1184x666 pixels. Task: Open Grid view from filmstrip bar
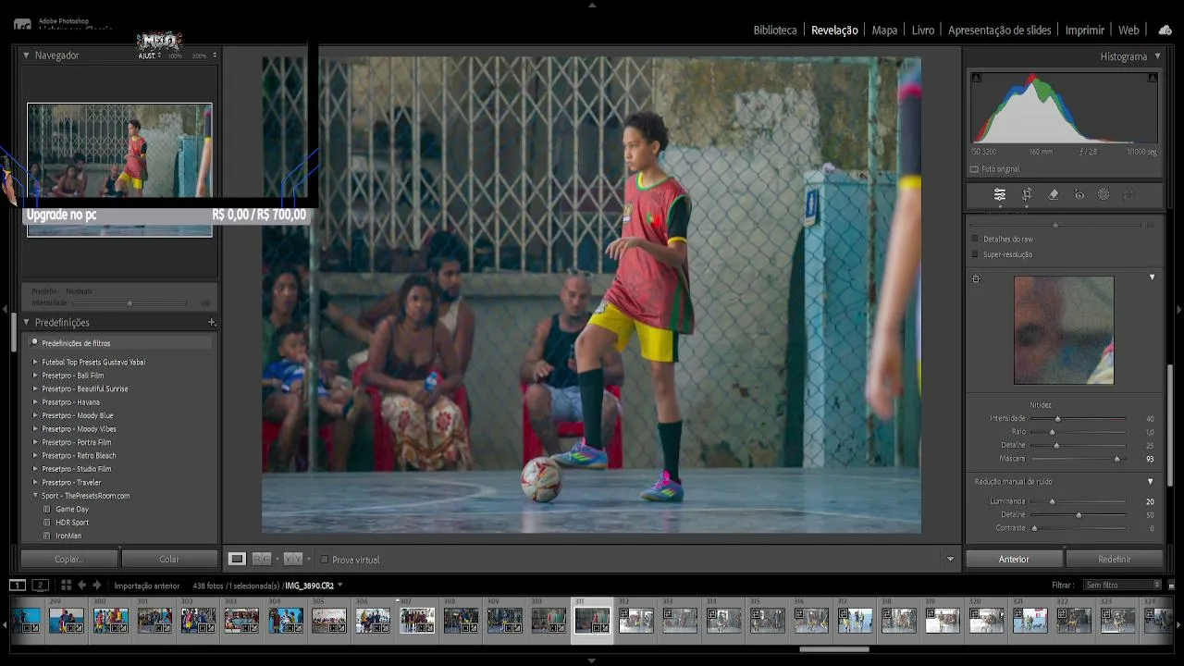click(x=66, y=585)
